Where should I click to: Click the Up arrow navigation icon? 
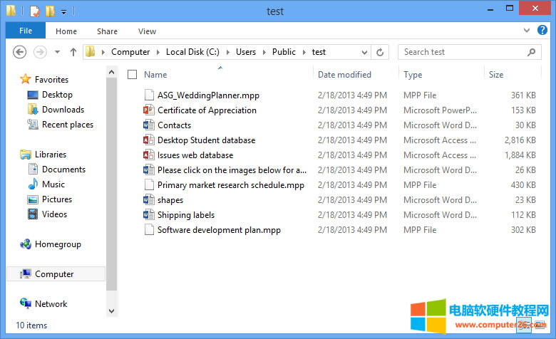[x=73, y=52]
